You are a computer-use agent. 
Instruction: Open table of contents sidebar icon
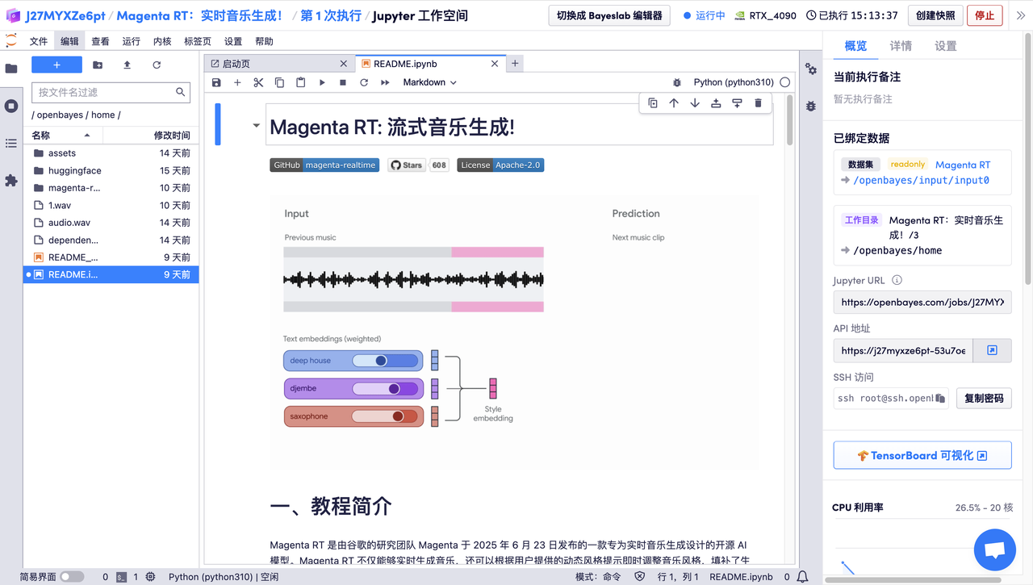pyautogui.click(x=11, y=143)
